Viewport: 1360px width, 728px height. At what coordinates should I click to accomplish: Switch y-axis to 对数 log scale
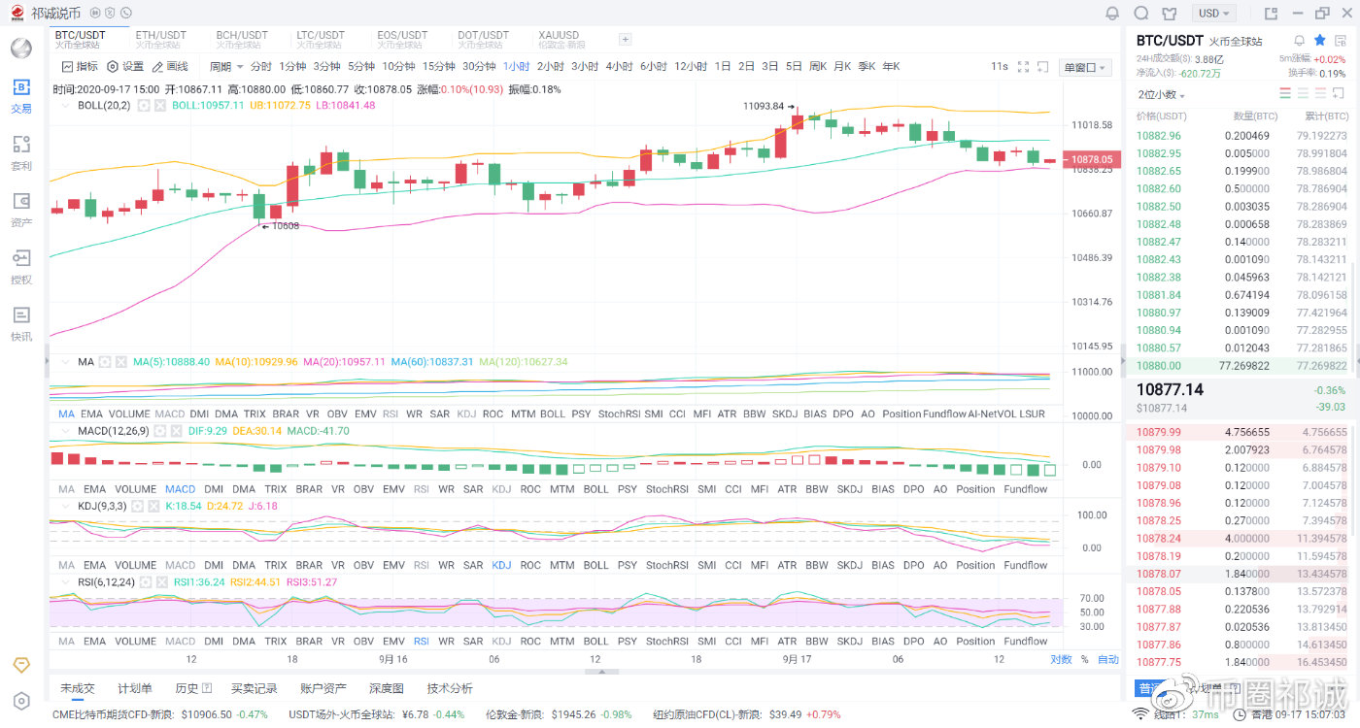tap(1061, 659)
